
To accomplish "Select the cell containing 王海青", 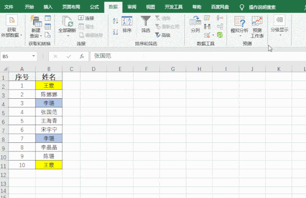I will [49, 121].
